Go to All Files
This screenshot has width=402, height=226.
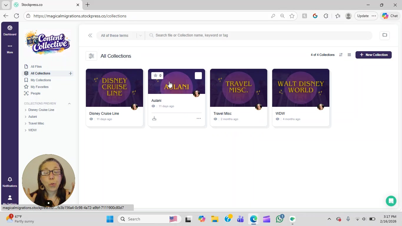(x=36, y=67)
